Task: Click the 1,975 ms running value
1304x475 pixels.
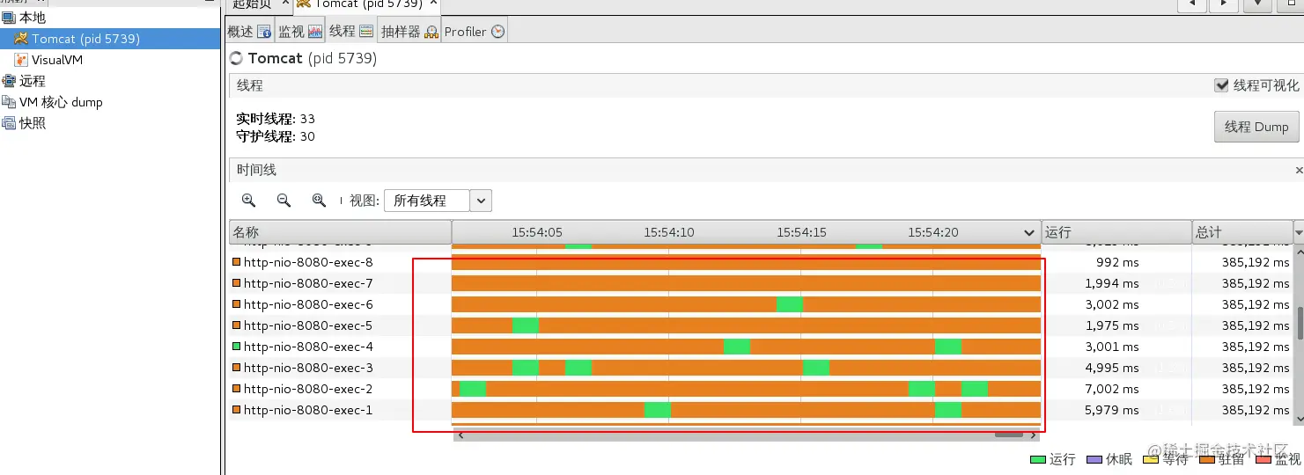Action: (1113, 325)
